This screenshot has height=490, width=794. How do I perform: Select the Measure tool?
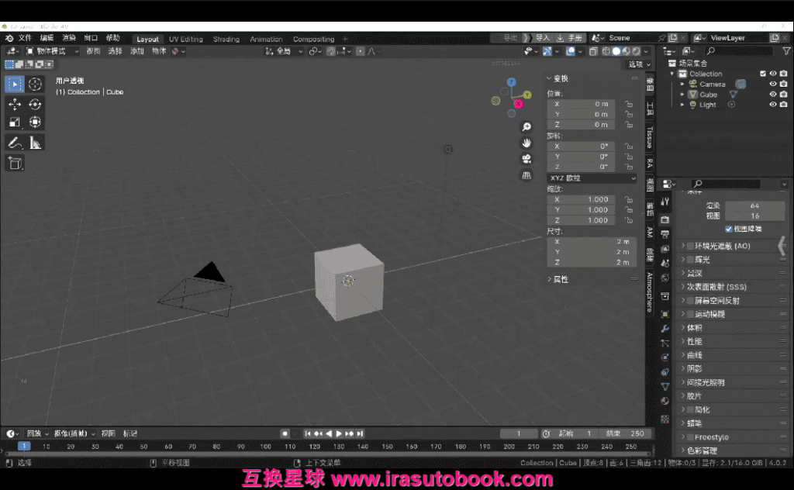pos(35,143)
